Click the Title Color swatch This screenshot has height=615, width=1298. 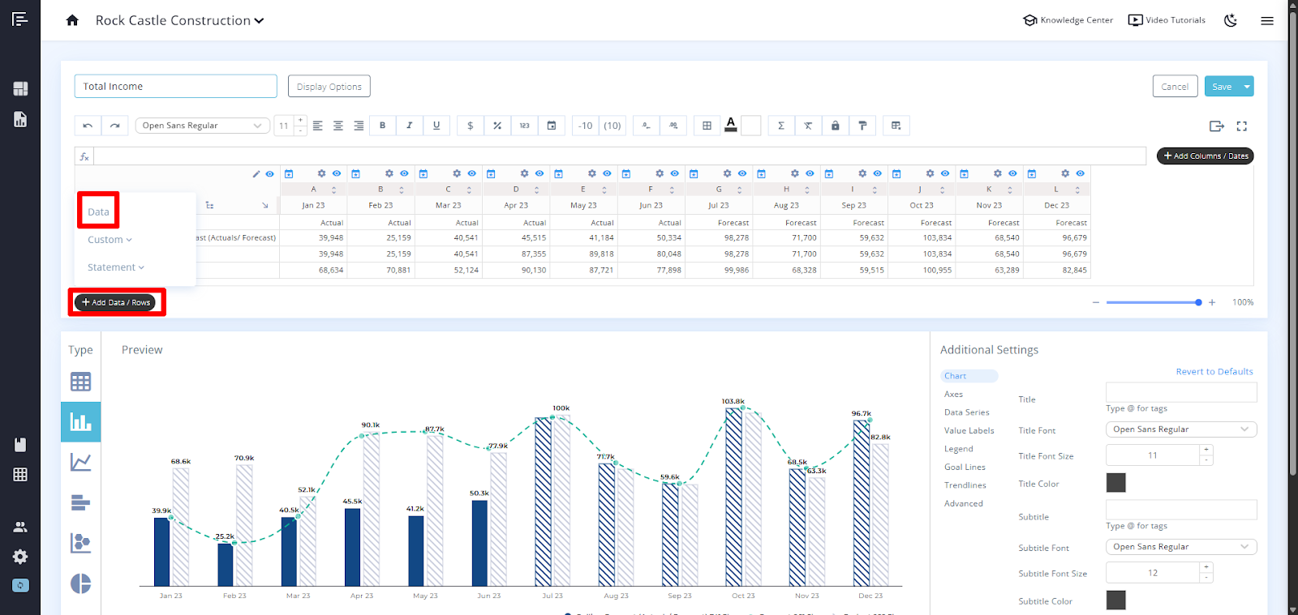[x=1115, y=483]
